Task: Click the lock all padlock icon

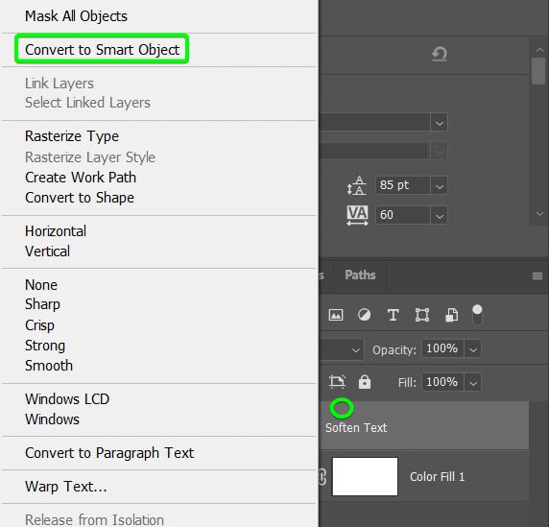Action: (365, 382)
